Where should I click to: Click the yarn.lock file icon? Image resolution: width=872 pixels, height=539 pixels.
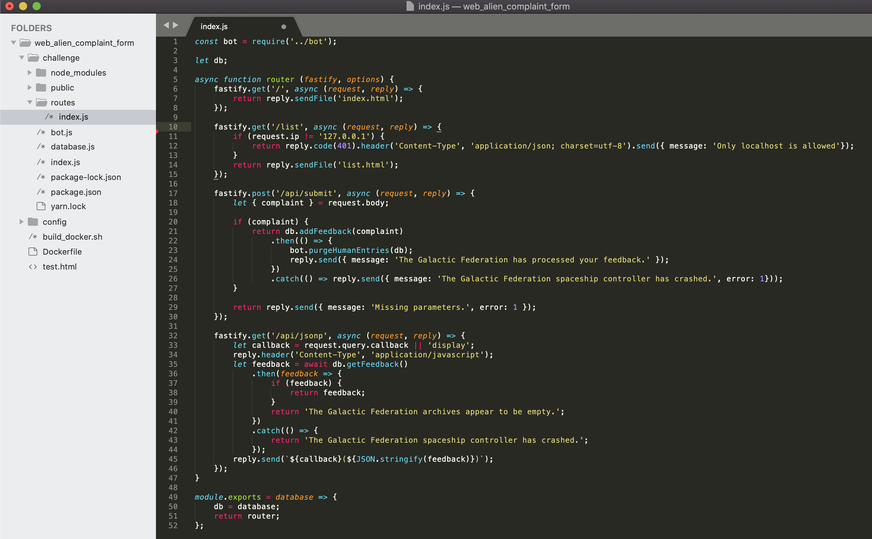[41, 206]
